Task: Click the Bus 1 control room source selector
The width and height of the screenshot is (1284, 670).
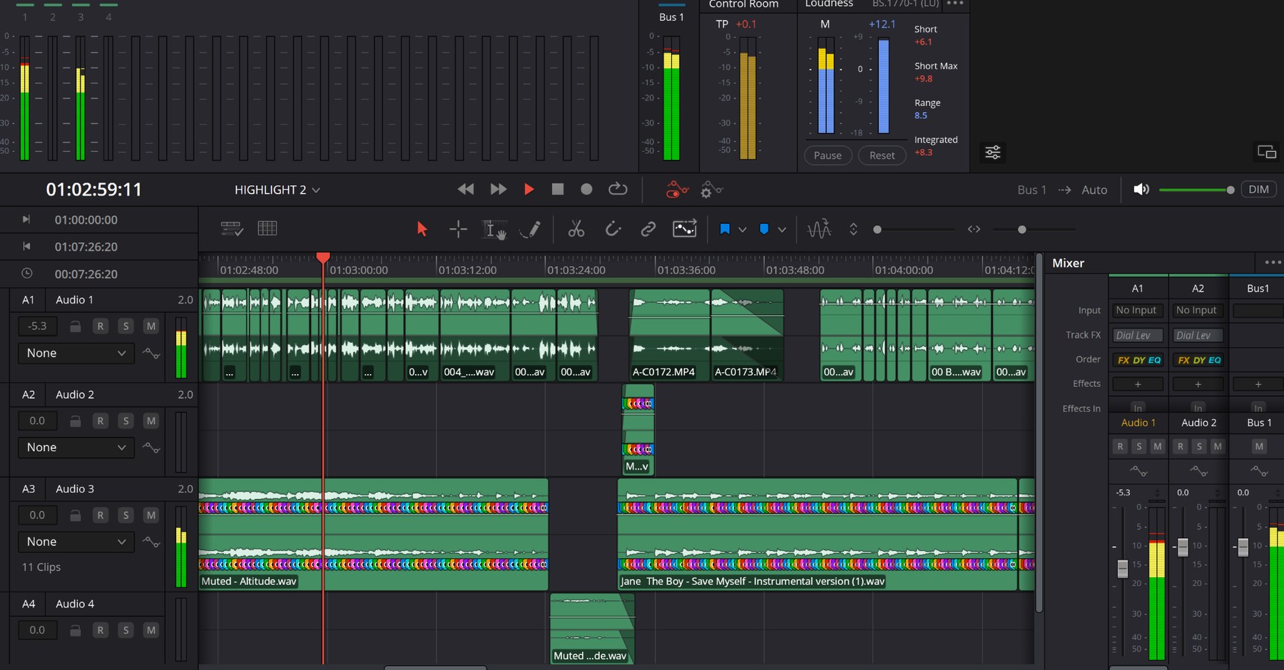Action: click(1031, 190)
